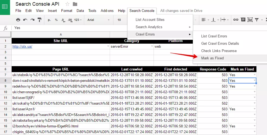
Task: Open the move-to-folder icon beside title
Action: click(x=75, y=4)
